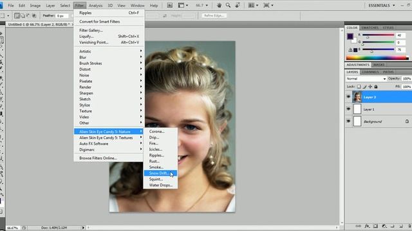Create new adjustment layer icon

click(384, 227)
